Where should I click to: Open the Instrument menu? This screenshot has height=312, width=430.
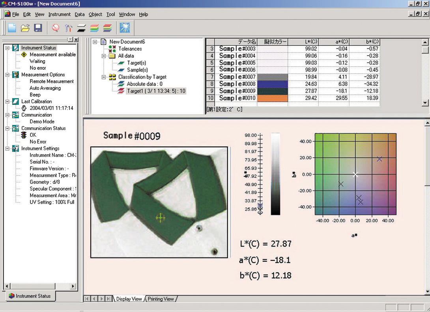(59, 14)
